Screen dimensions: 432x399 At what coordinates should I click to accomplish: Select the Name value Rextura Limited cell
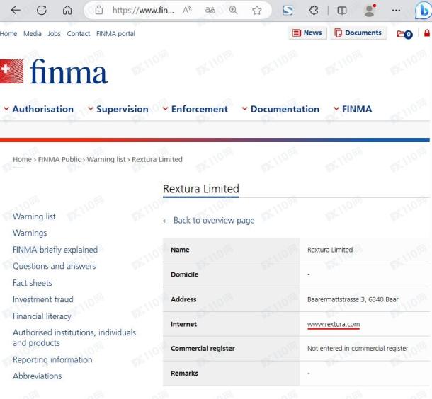(x=330, y=250)
